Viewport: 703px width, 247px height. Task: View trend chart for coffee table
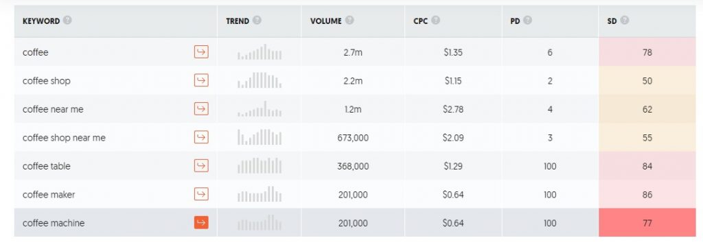coord(260,166)
